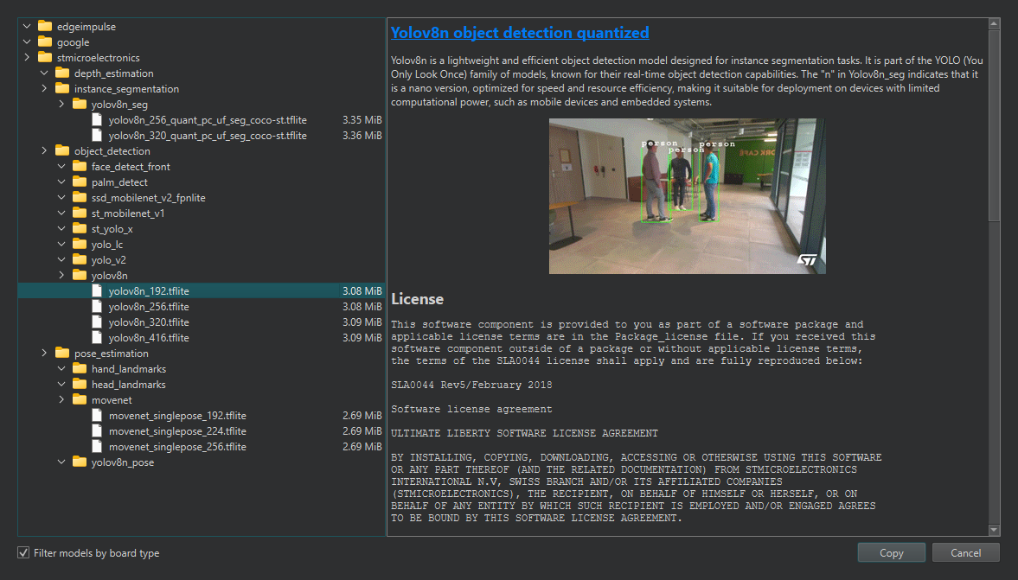
Task: Toggle the google tree node arrow
Action: pyautogui.click(x=27, y=42)
